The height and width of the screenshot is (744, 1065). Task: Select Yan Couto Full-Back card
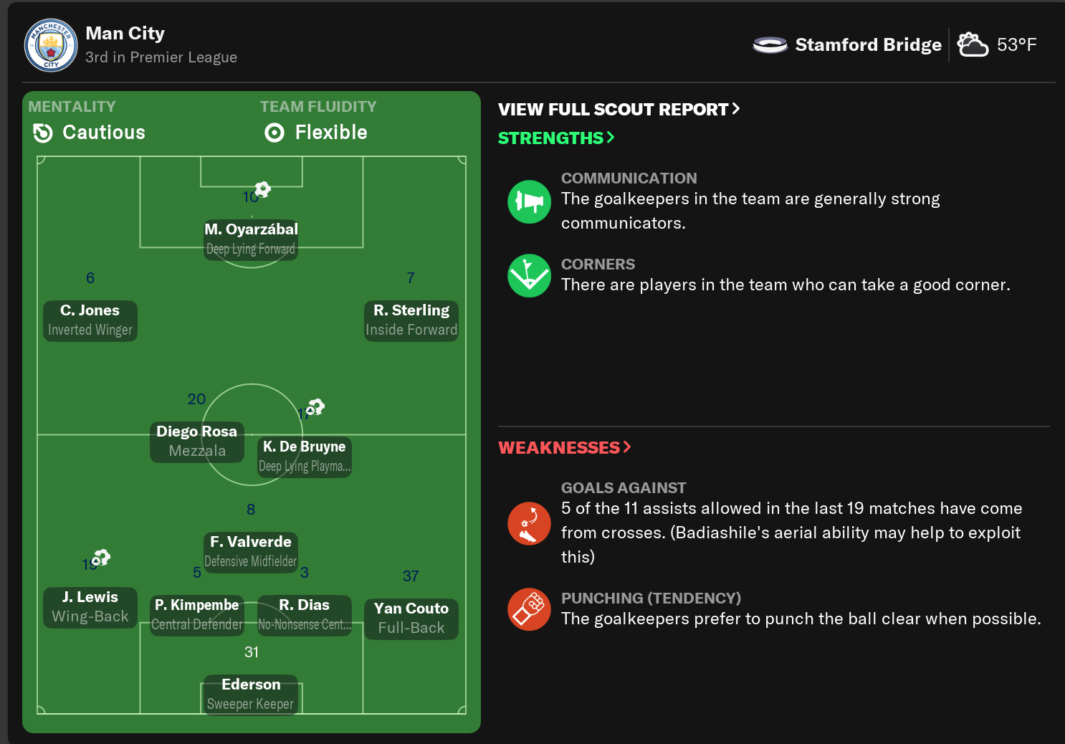[x=411, y=619]
